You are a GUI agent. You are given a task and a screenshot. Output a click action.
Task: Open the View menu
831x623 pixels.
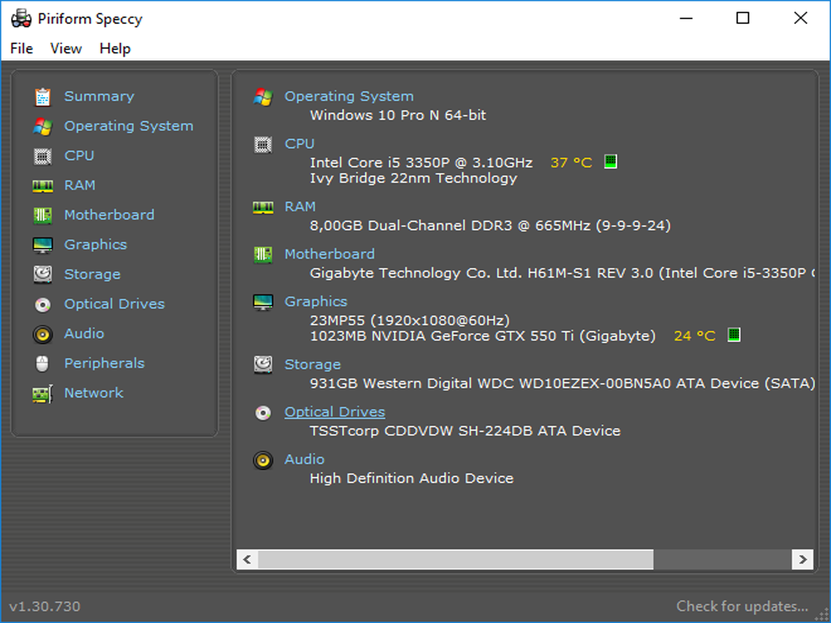tap(66, 48)
